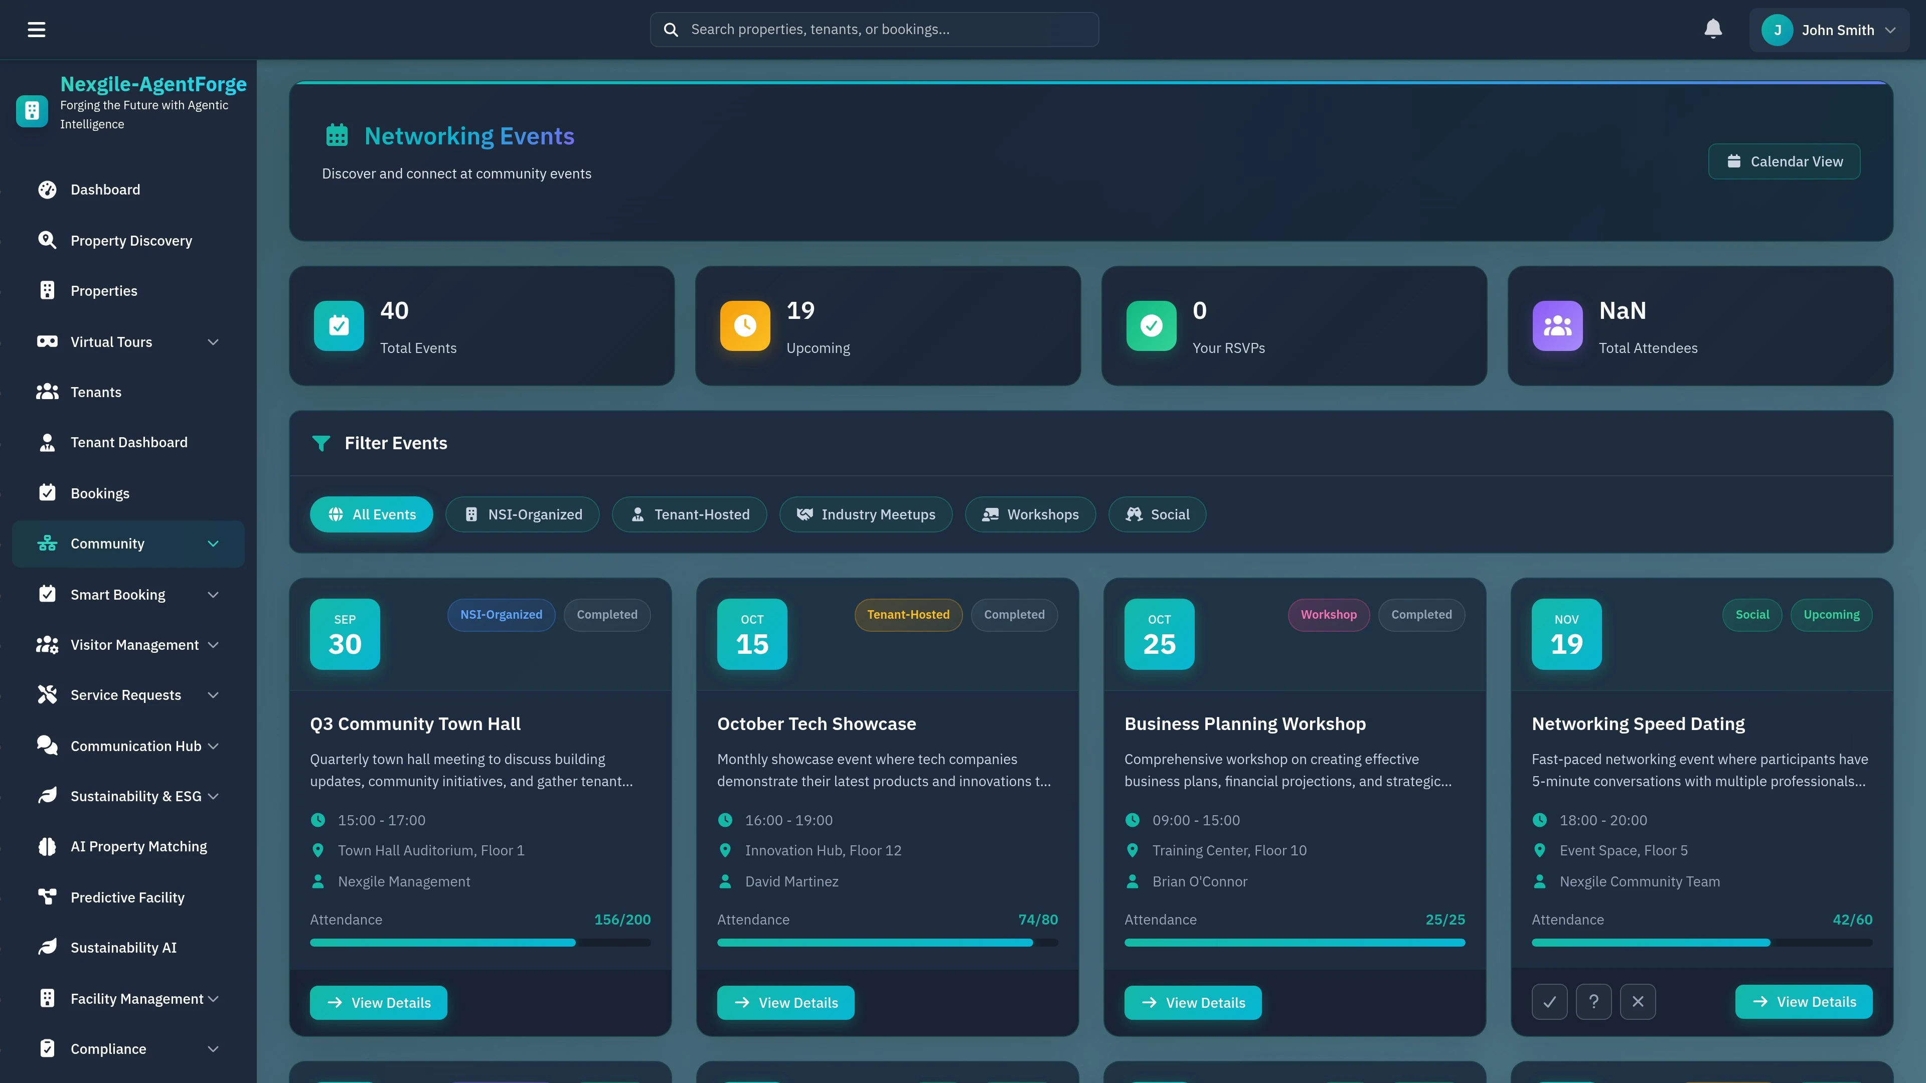Open Calendar View
This screenshot has height=1083, width=1926.
1784,160
